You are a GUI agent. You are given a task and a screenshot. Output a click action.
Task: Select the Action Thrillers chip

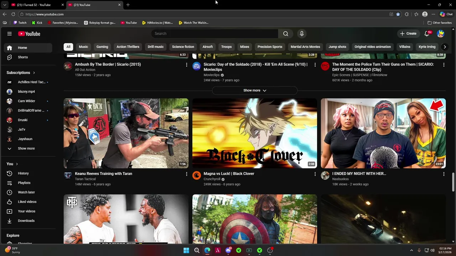(x=128, y=47)
